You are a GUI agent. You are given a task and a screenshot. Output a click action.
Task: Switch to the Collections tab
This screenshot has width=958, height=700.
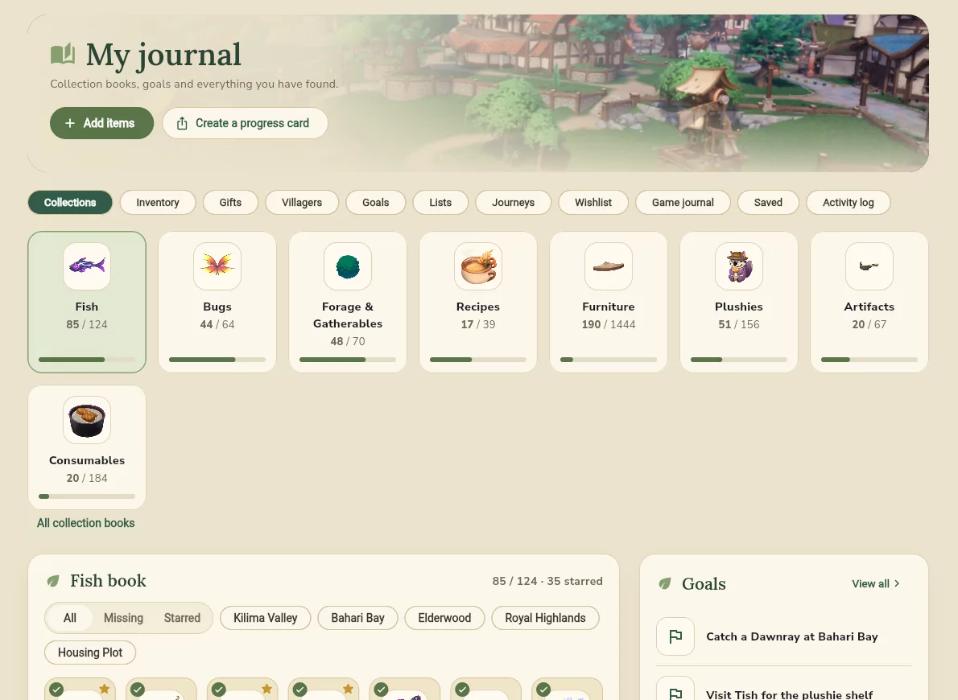coord(70,202)
